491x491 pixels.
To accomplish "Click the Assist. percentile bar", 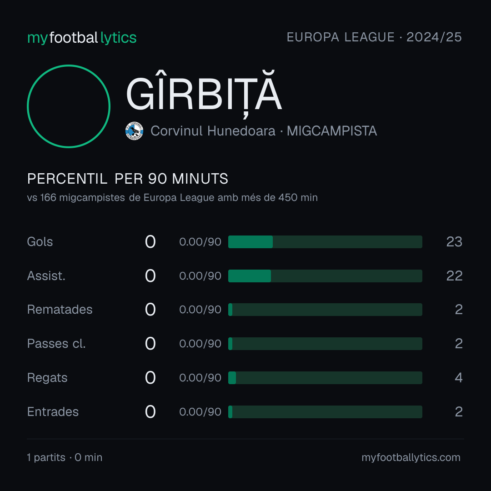I will (325, 276).
